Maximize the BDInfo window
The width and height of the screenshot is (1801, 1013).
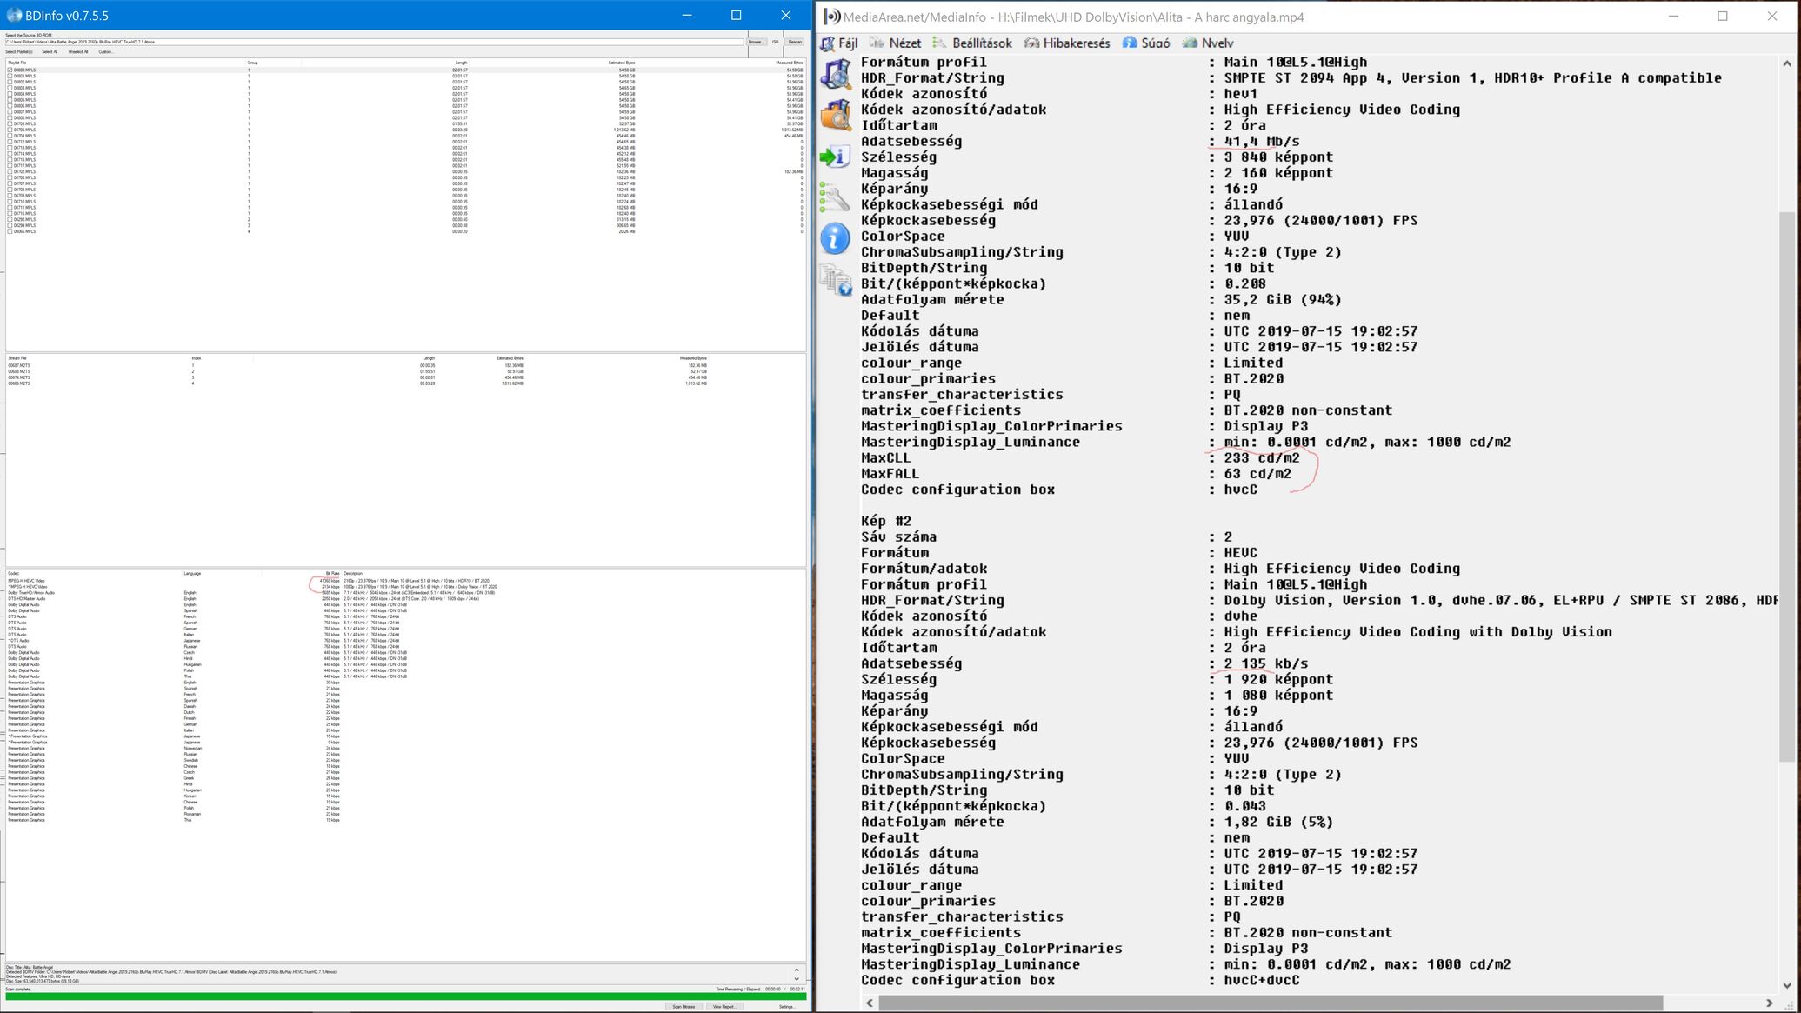[x=737, y=15]
